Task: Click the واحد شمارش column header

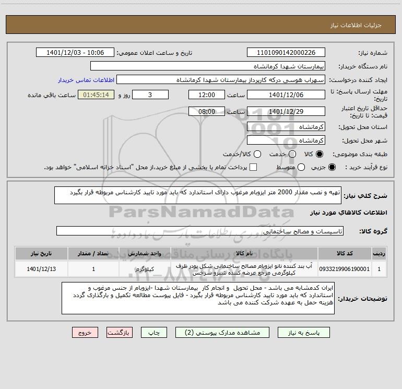Action: (x=145, y=253)
